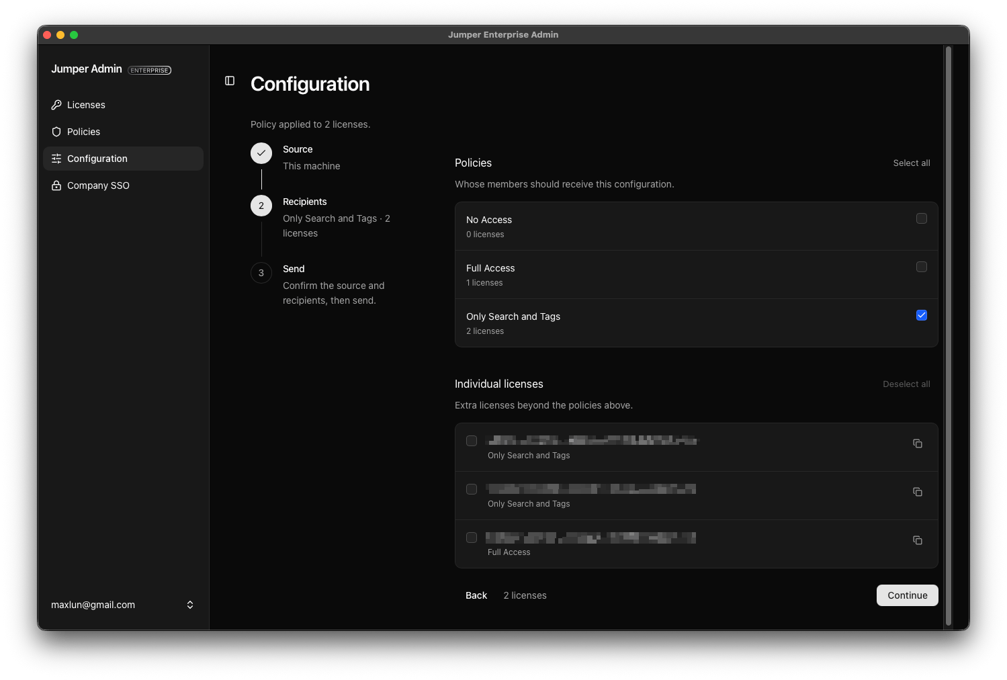Click the Configuration page heading

[310, 84]
